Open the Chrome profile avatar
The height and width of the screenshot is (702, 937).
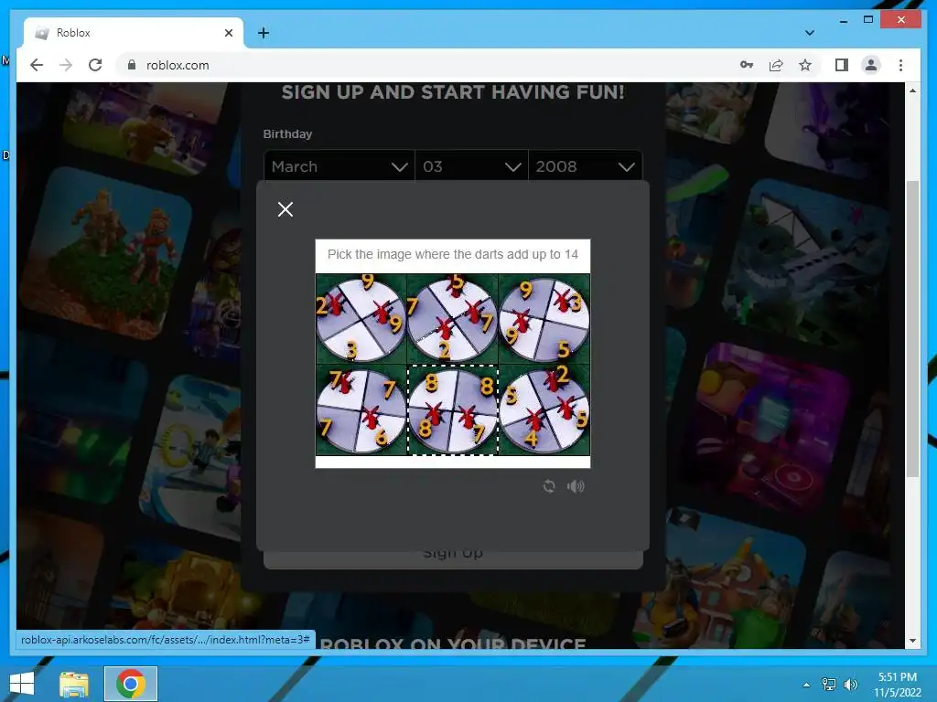point(871,65)
